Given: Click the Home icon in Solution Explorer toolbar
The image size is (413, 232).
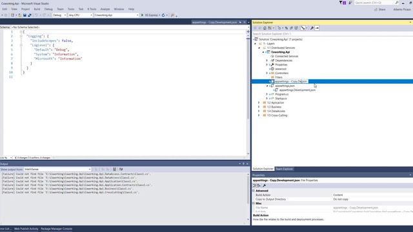Looking at the screenshot, I should 265,28.
